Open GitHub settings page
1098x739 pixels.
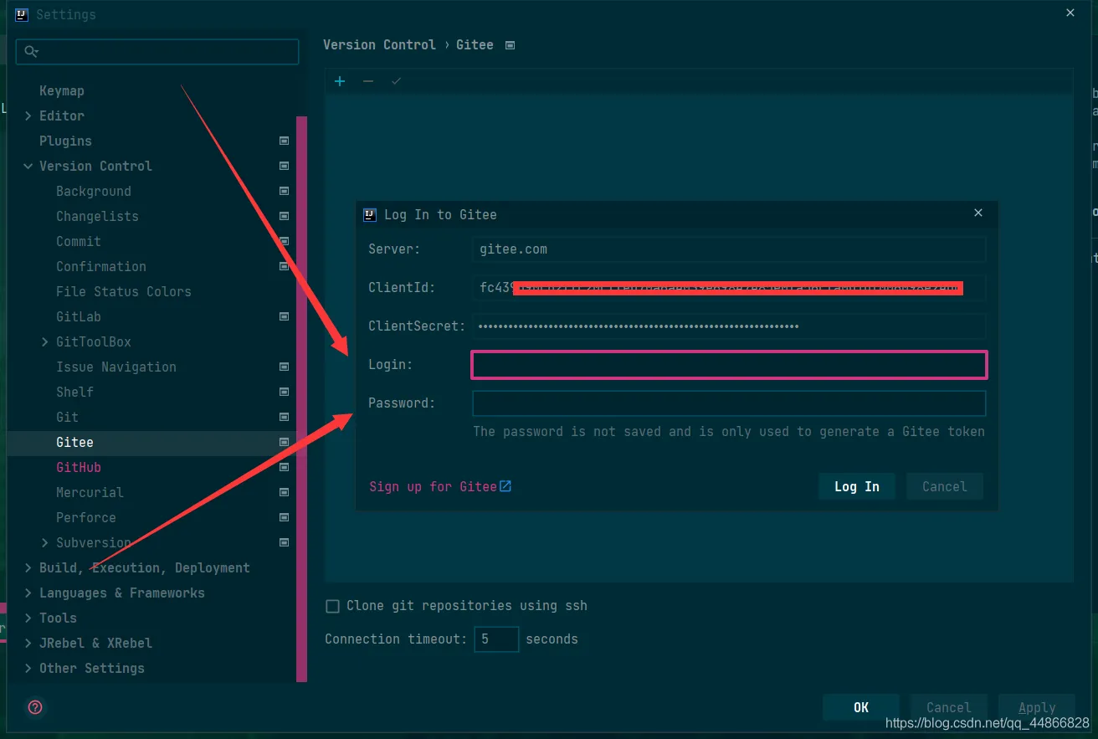[79, 467]
